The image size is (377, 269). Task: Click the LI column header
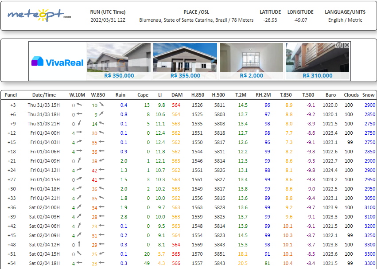(x=160, y=95)
